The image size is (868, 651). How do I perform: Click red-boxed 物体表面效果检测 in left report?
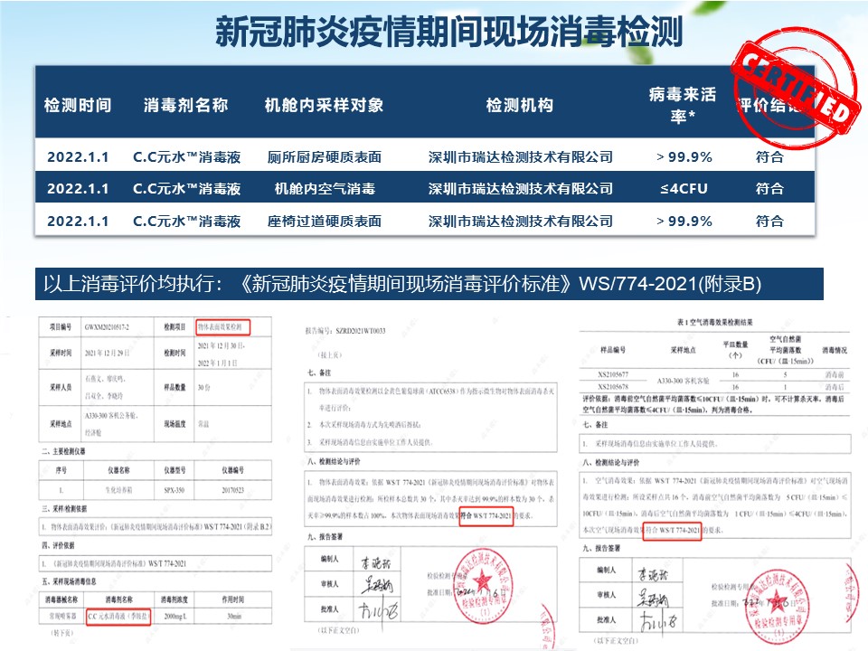click(222, 327)
